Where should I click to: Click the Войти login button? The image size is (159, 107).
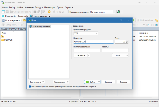[91, 82]
